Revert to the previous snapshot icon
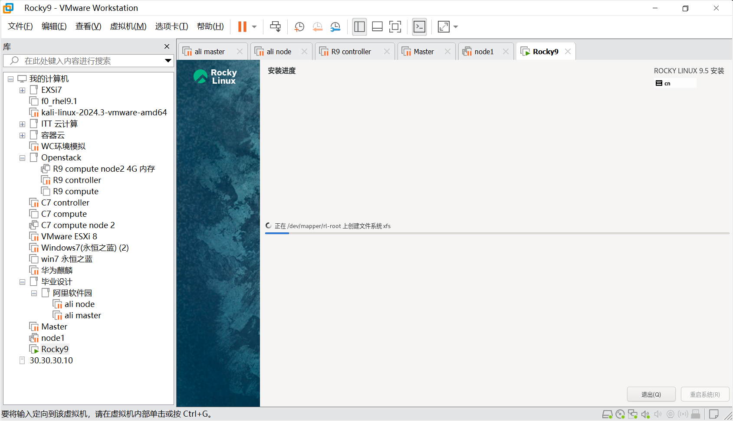Screen dimensions: 733x421 pyautogui.click(x=318, y=27)
